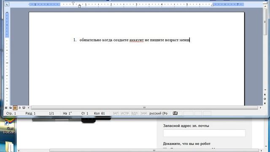Click '1/1' page count in status bar
The height and width of the screenshot is (152, 270).
[51, 114]
